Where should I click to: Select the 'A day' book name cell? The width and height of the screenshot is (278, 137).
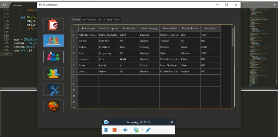click(x=88, y=65)
